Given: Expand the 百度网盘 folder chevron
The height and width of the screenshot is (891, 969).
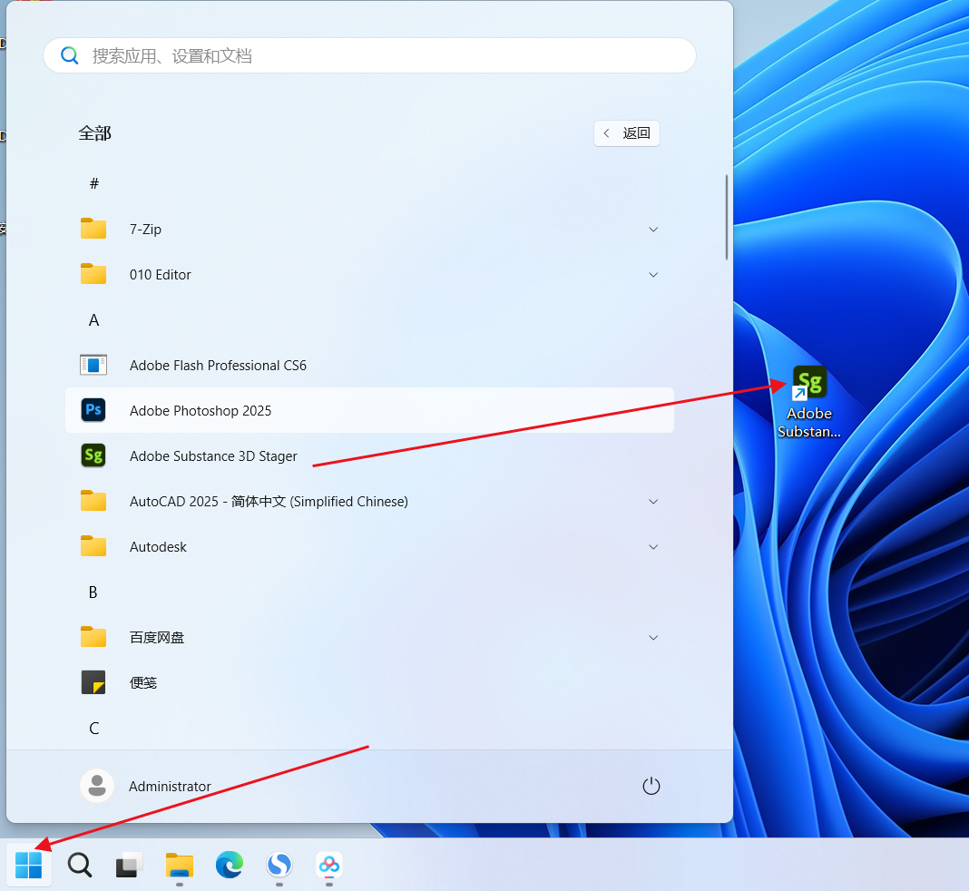Looking at the screenshot, I should point(653,638).
